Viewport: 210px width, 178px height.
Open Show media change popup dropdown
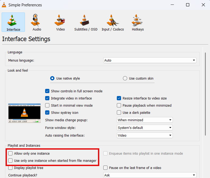tap(145, 120)
